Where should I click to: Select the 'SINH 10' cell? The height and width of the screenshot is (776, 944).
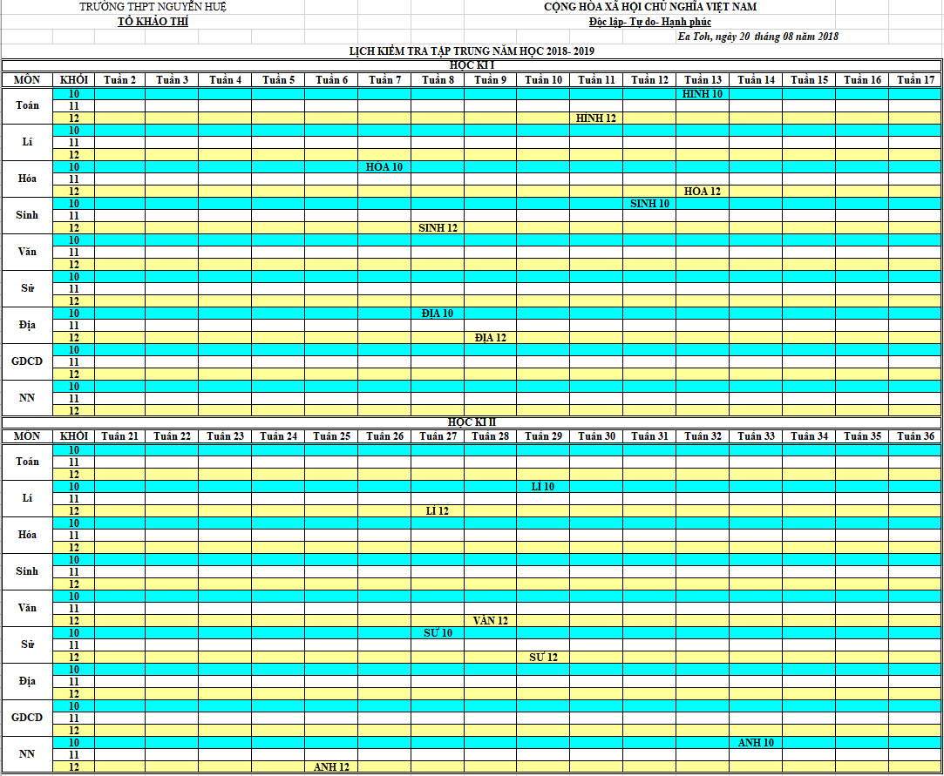click(649, 204)
